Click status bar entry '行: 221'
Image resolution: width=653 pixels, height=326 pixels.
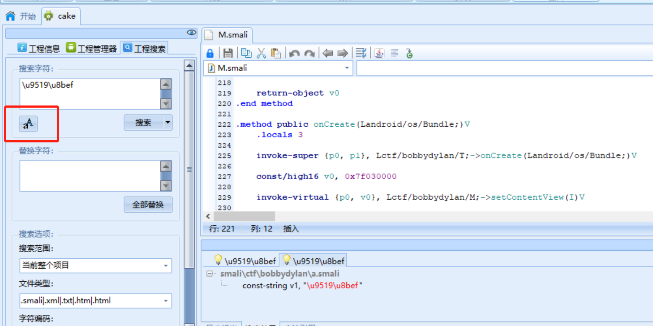pyautogui.click(x=222, y=229)
